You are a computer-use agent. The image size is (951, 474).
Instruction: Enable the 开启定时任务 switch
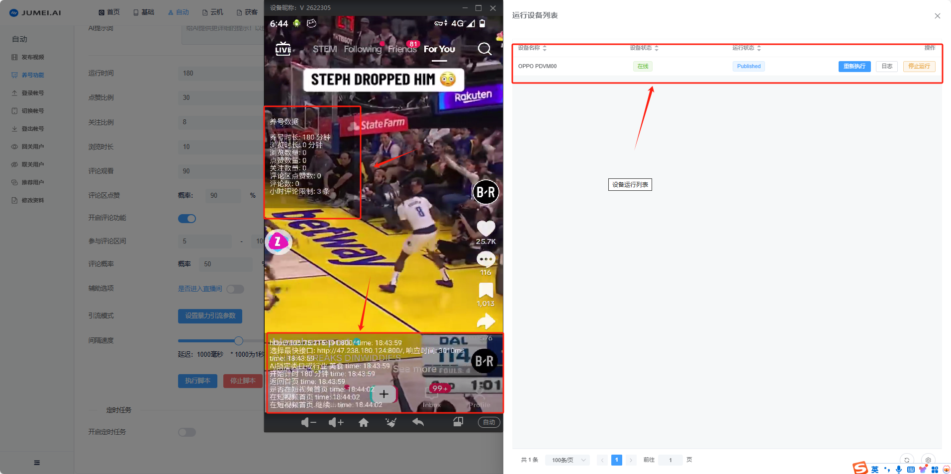[187, 432]
